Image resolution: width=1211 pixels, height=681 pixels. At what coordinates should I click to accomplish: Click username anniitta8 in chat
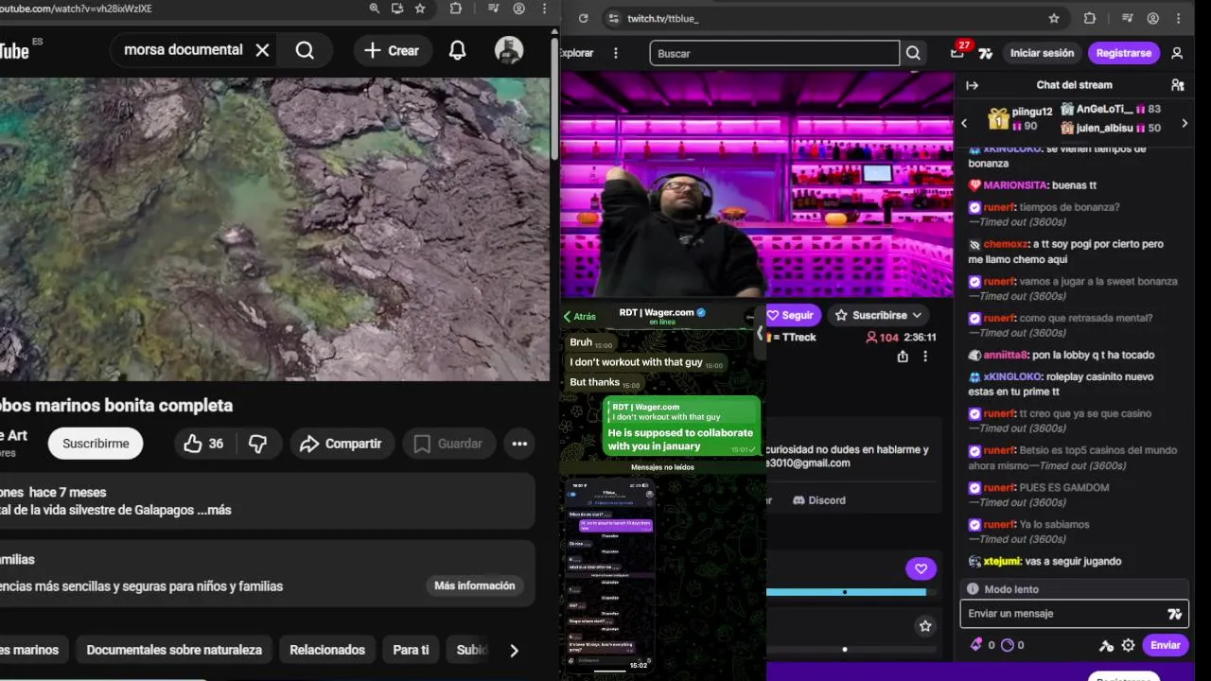click(x=1005, y=356)
